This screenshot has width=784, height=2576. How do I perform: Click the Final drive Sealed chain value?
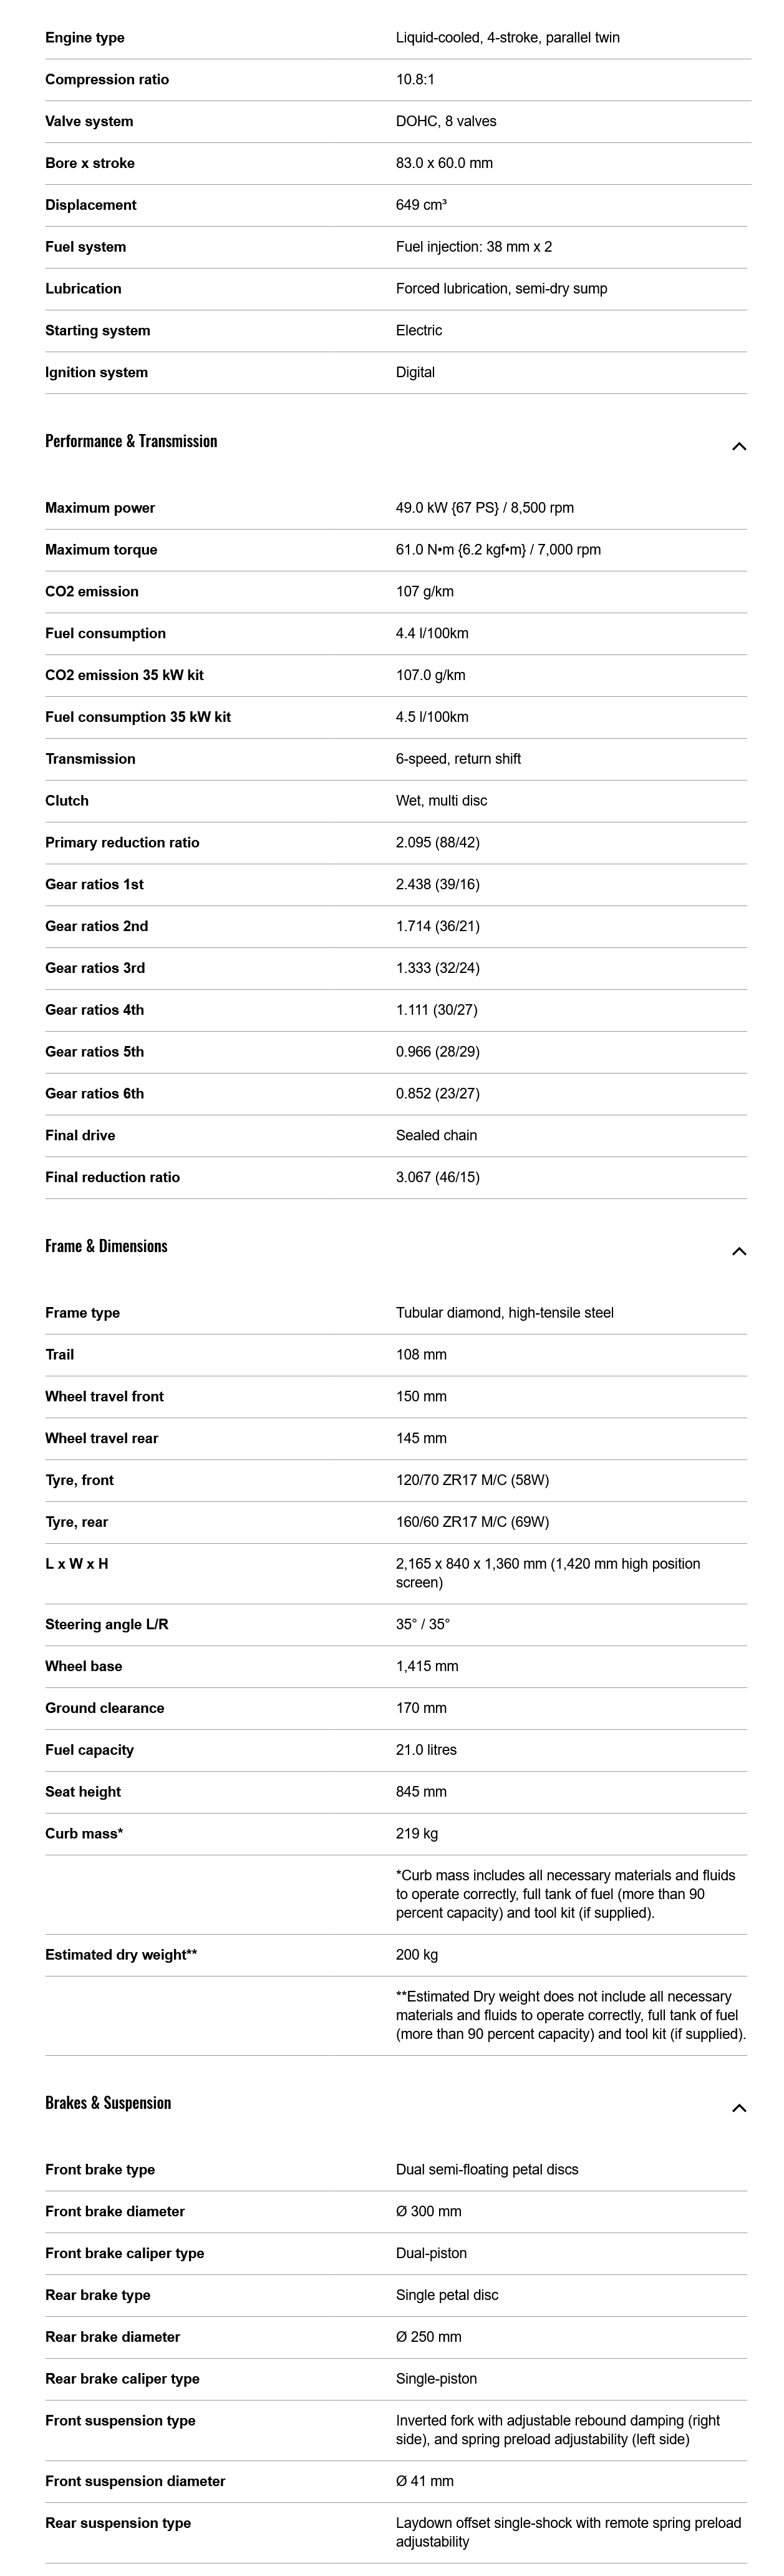(437, 1136)
